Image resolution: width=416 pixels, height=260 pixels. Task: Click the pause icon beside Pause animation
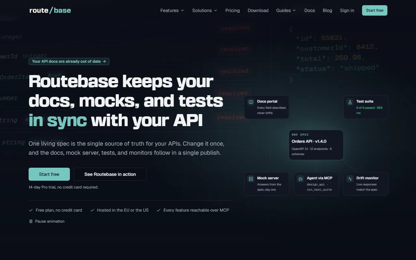[31, 221]
